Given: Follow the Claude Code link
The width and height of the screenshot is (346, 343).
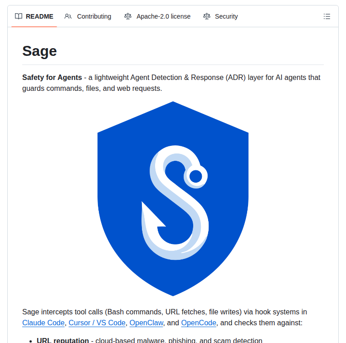Looking at the screenshot, I should (44, 323).
